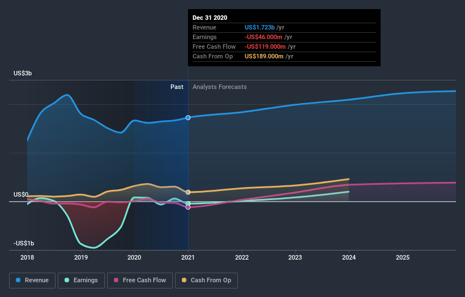465x297 pixels.
Task: Click the Cash From Op row label in tooltip
Action: pyautogui.click(x=212, y=56)
